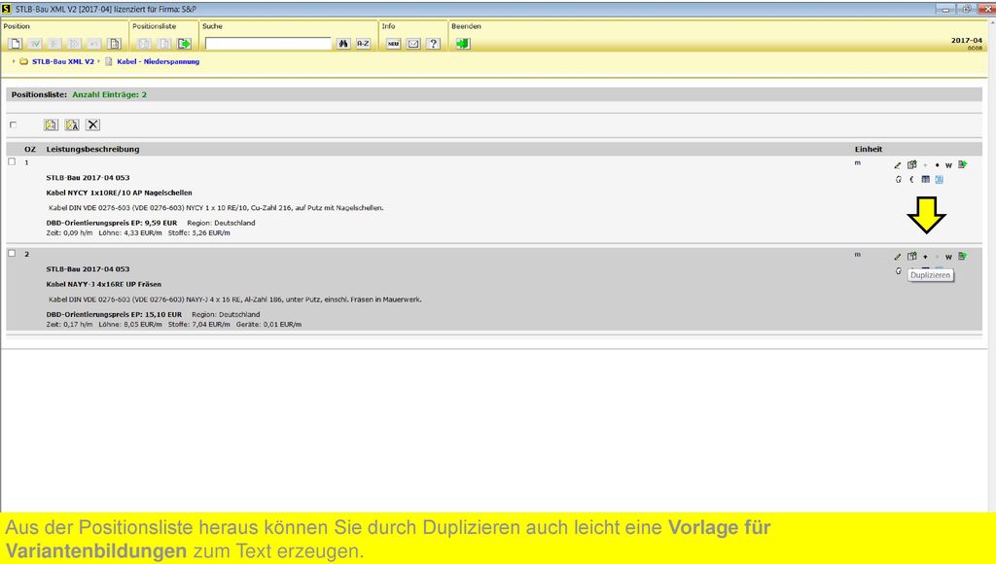996x564 pixels.
Task: Open the NEU info button
Action: pos(393,44)
